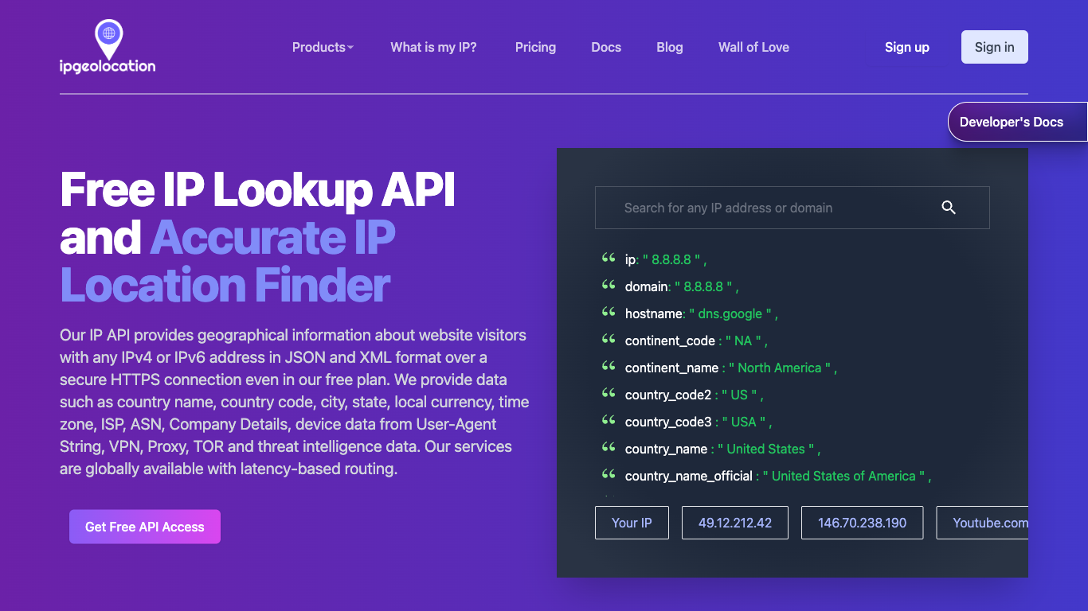Open the What is my IP? page
This screenshot has height=611, width=1088.
tap(433, 47)
